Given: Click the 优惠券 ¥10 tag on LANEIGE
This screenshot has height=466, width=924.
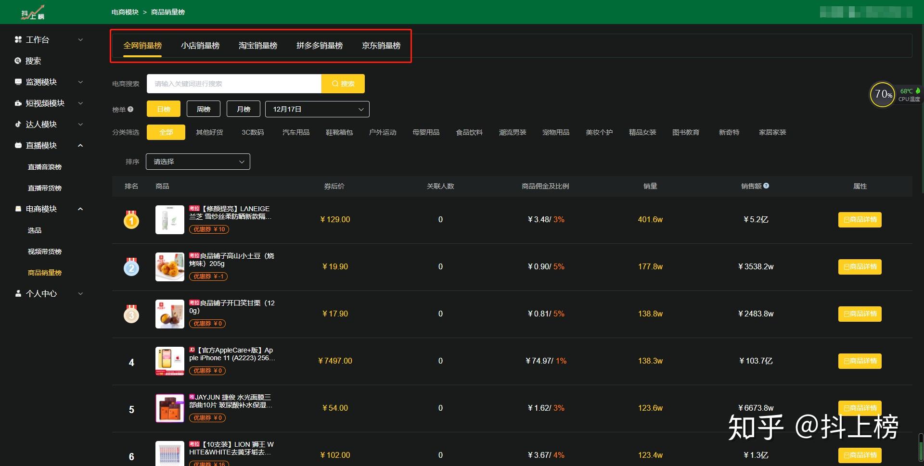Looking at the screenshot, I should pyautogui.click(x=209, y=229).
